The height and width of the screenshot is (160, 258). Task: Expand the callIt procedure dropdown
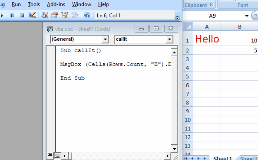click(x=169, y=39)
